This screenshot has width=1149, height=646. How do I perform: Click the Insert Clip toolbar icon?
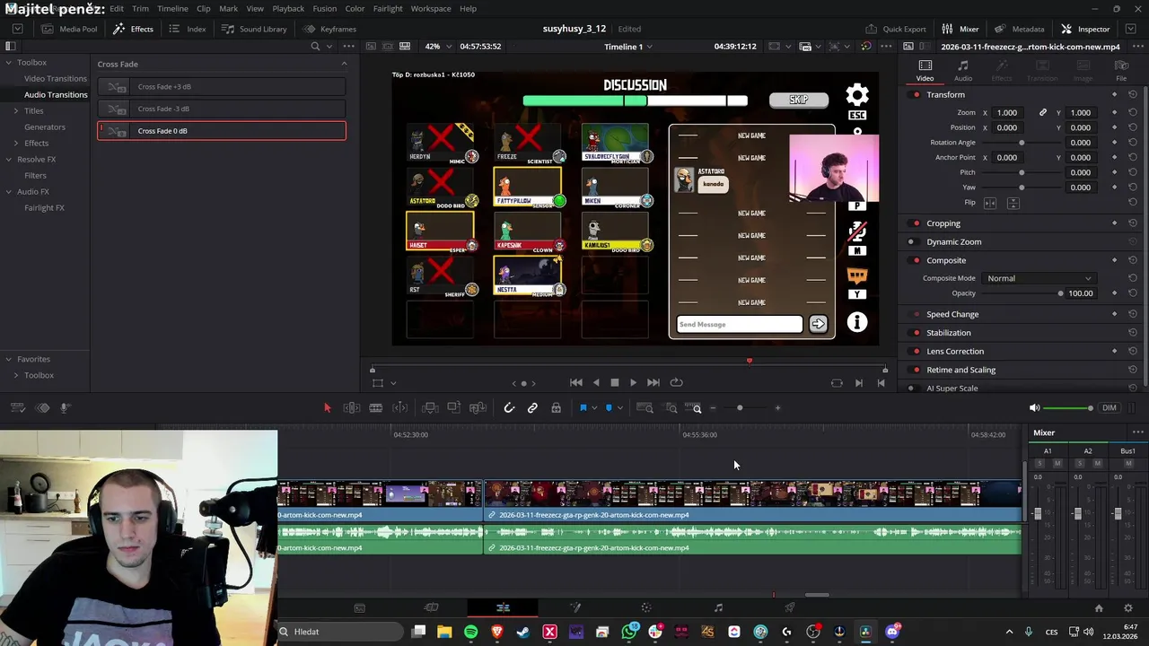point(430,408)
